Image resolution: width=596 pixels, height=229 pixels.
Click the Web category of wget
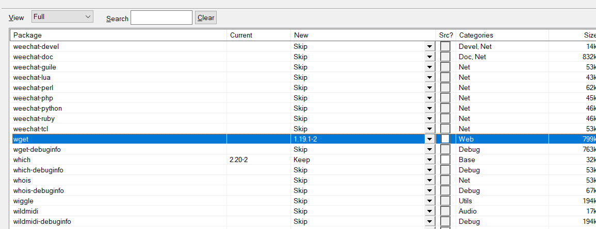pos(466,139)
